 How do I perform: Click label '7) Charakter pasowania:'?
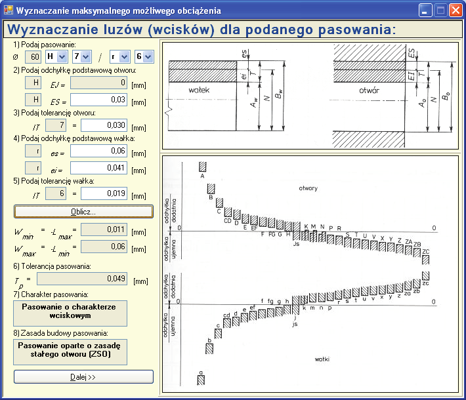point(51,294)
